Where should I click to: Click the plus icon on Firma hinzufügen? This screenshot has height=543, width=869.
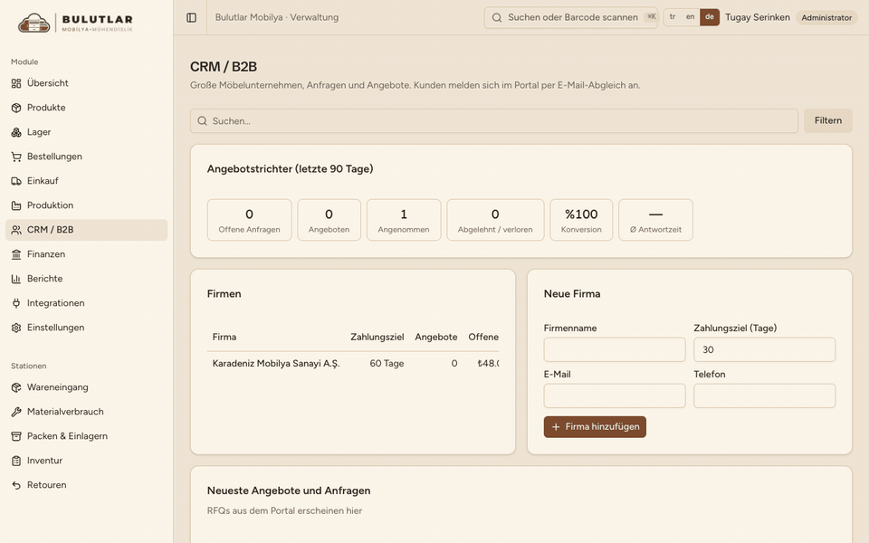pyautogui.click(x=556, y=426)
